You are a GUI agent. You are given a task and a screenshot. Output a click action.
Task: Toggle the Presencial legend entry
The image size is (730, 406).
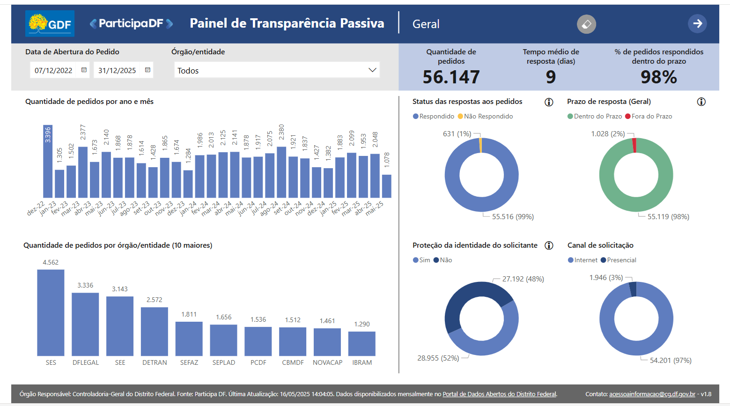pos(619,260)
